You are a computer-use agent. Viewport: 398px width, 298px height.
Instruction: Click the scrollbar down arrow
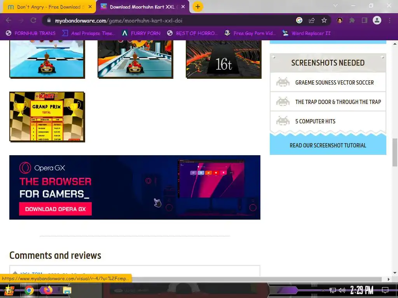point(395,273)
